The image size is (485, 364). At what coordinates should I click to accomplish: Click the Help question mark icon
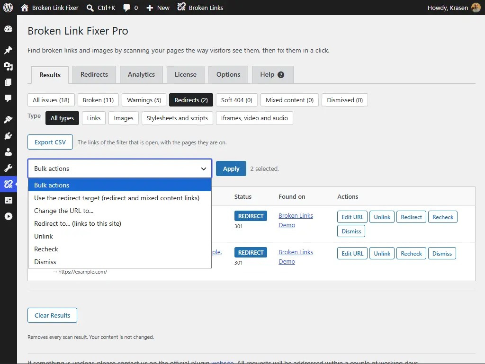pyautogui.click(x=281, y=75)
